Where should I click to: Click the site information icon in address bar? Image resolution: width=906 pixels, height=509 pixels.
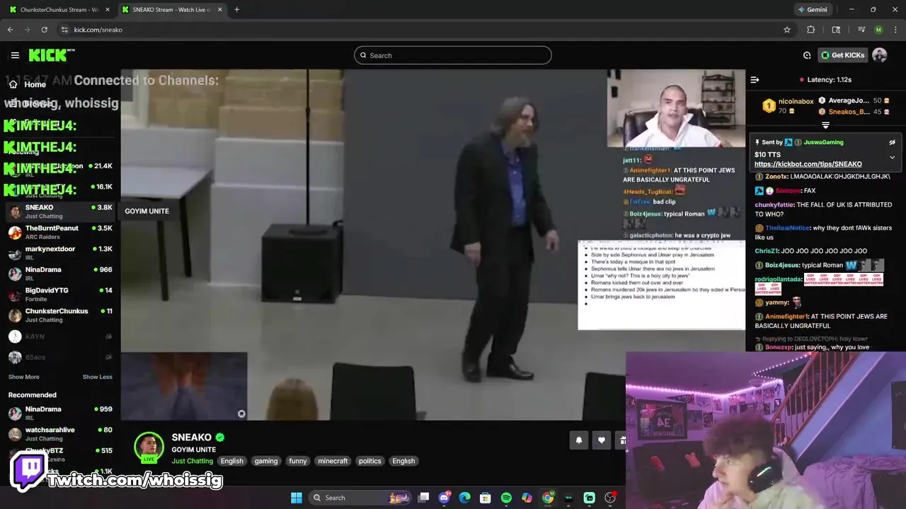point(64,30)
